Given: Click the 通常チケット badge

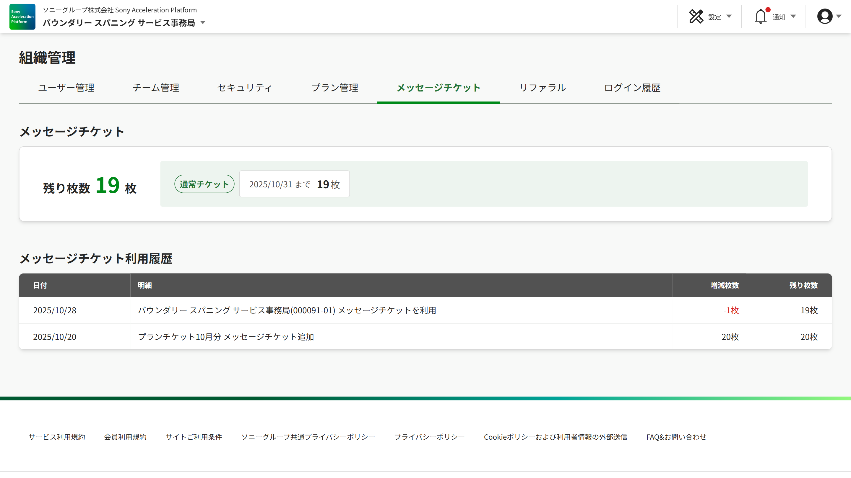Looking at the screenshot, I should (x=204, y=184).
